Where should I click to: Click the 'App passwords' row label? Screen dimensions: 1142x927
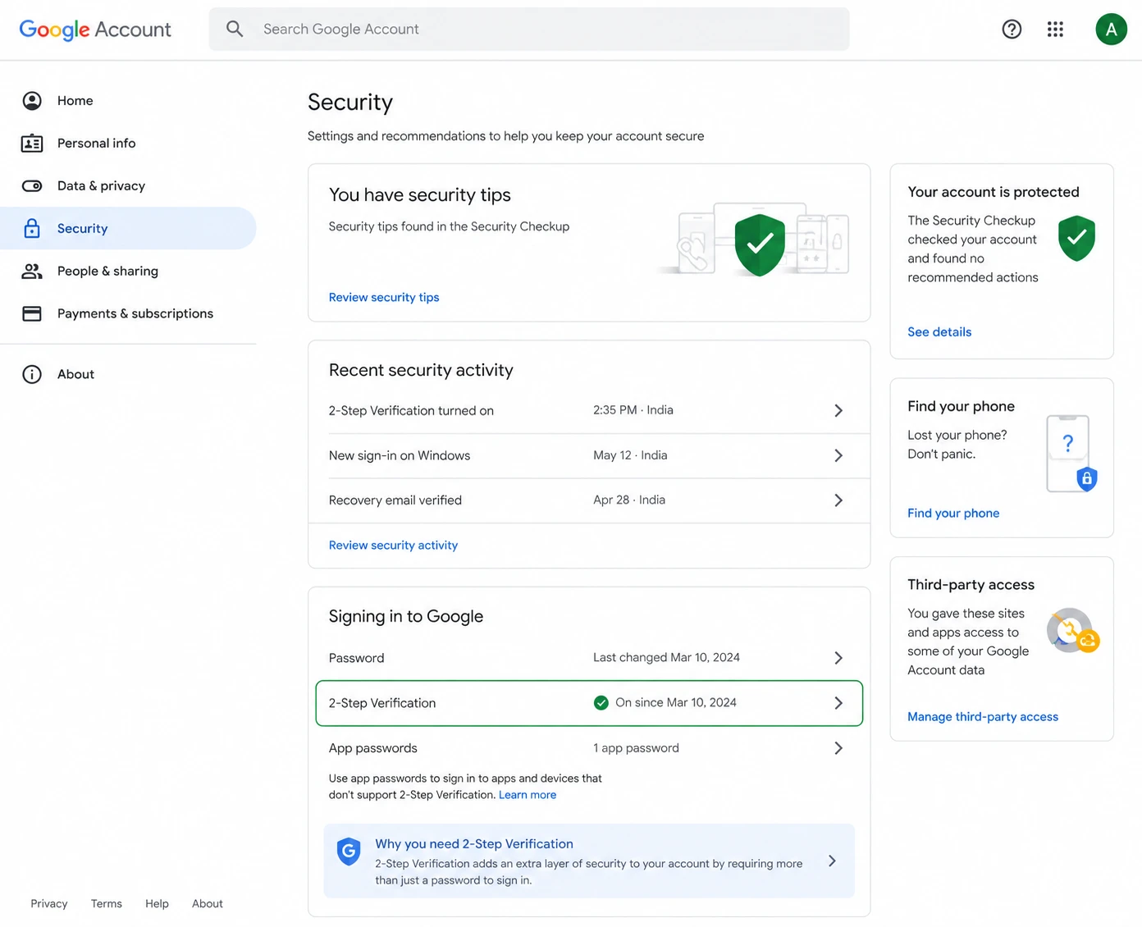(x=373, y=749)
